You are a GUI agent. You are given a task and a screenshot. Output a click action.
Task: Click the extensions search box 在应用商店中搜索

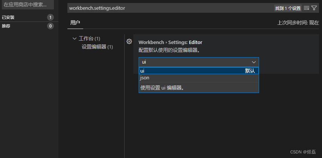pos(28,5)
